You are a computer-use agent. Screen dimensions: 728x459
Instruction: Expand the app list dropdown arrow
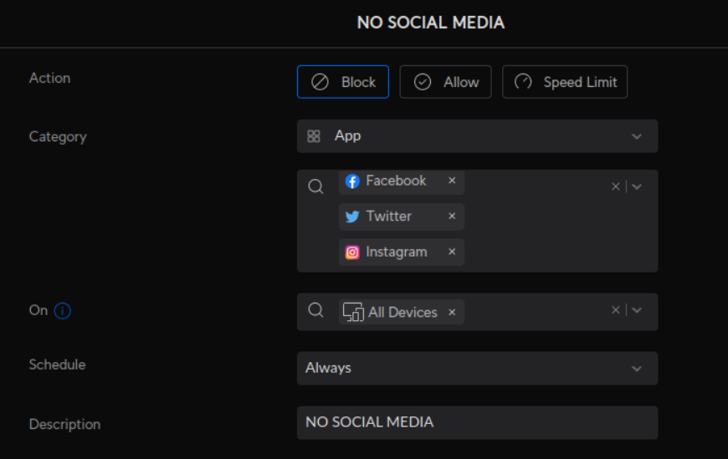click(637, 186)
